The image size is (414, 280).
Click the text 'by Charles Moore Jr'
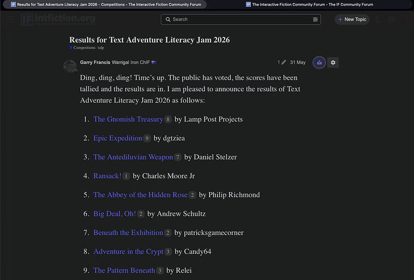click(x=164, y=176)
